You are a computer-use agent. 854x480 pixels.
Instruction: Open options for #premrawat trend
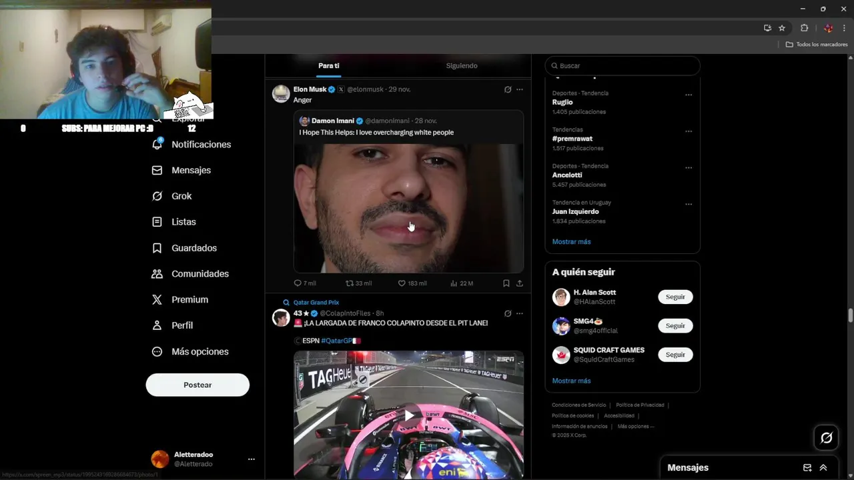pyautogui.click(x=689, y=131)
